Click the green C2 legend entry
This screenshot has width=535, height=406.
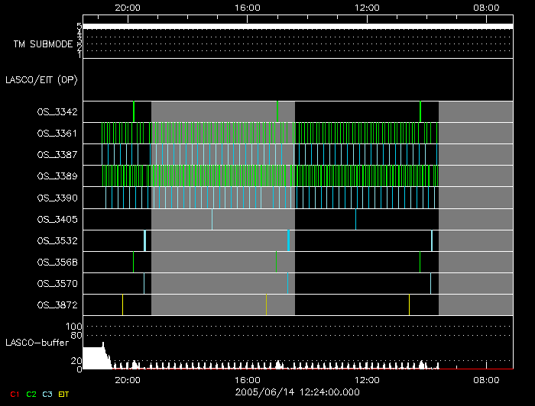pos(31,394)
